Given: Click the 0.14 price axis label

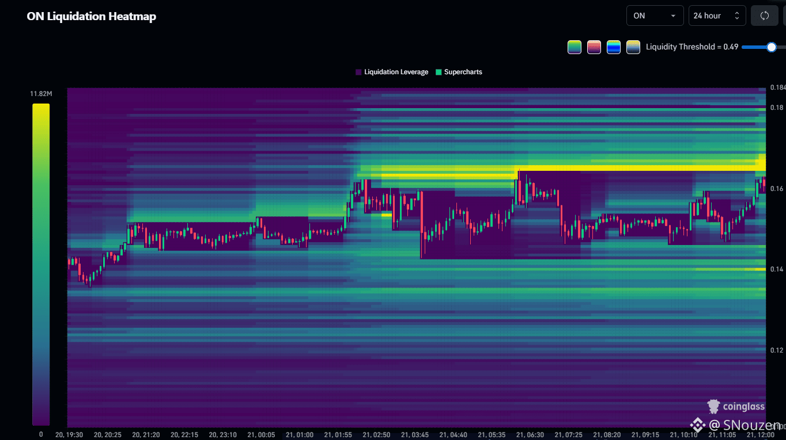Looking at the screenshot, I should [777, 269].
